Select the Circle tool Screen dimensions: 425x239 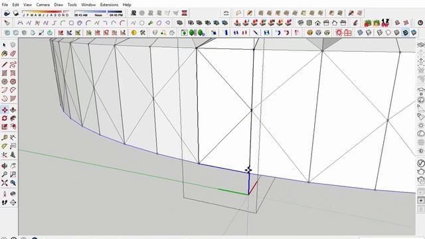click(5, 81)
